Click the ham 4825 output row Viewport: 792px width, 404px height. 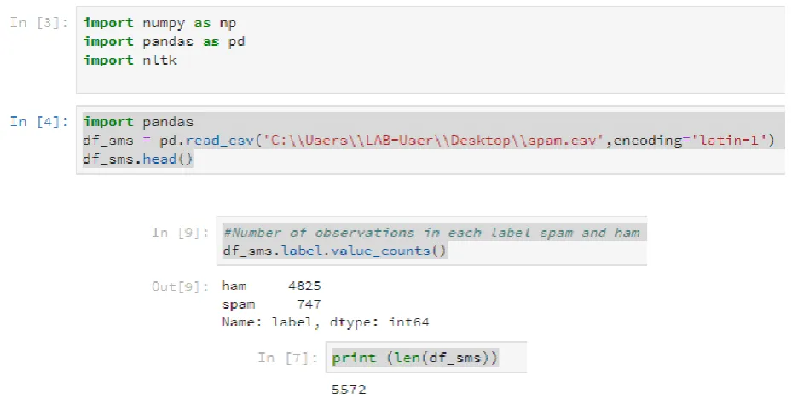[271, 286]
